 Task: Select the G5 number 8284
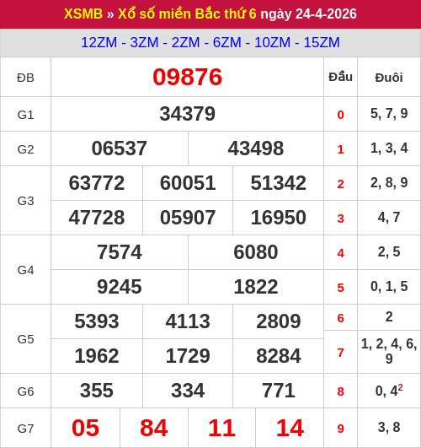point(279,356)
